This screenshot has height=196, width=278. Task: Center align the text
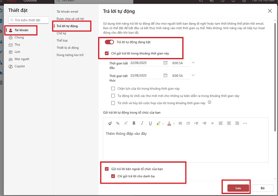click(229, 123)
